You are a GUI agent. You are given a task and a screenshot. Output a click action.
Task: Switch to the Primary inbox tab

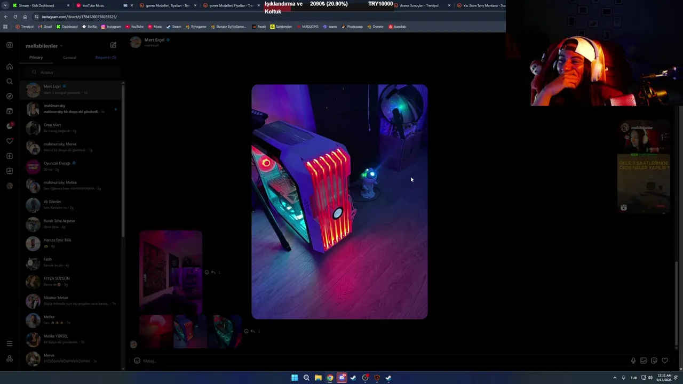pyautogui.click(x=36, y=57)
